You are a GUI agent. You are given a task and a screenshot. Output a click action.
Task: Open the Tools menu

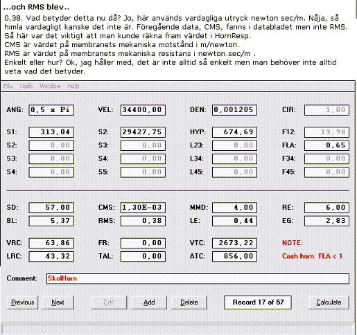(26, 86)
